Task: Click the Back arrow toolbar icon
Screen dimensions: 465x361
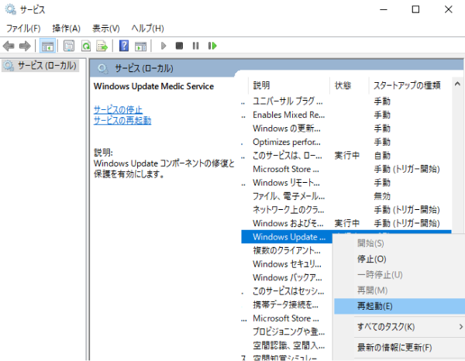Action: click(x=9, y=46)
